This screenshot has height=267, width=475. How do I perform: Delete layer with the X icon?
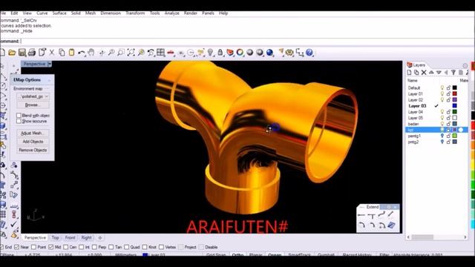point(424,73)
